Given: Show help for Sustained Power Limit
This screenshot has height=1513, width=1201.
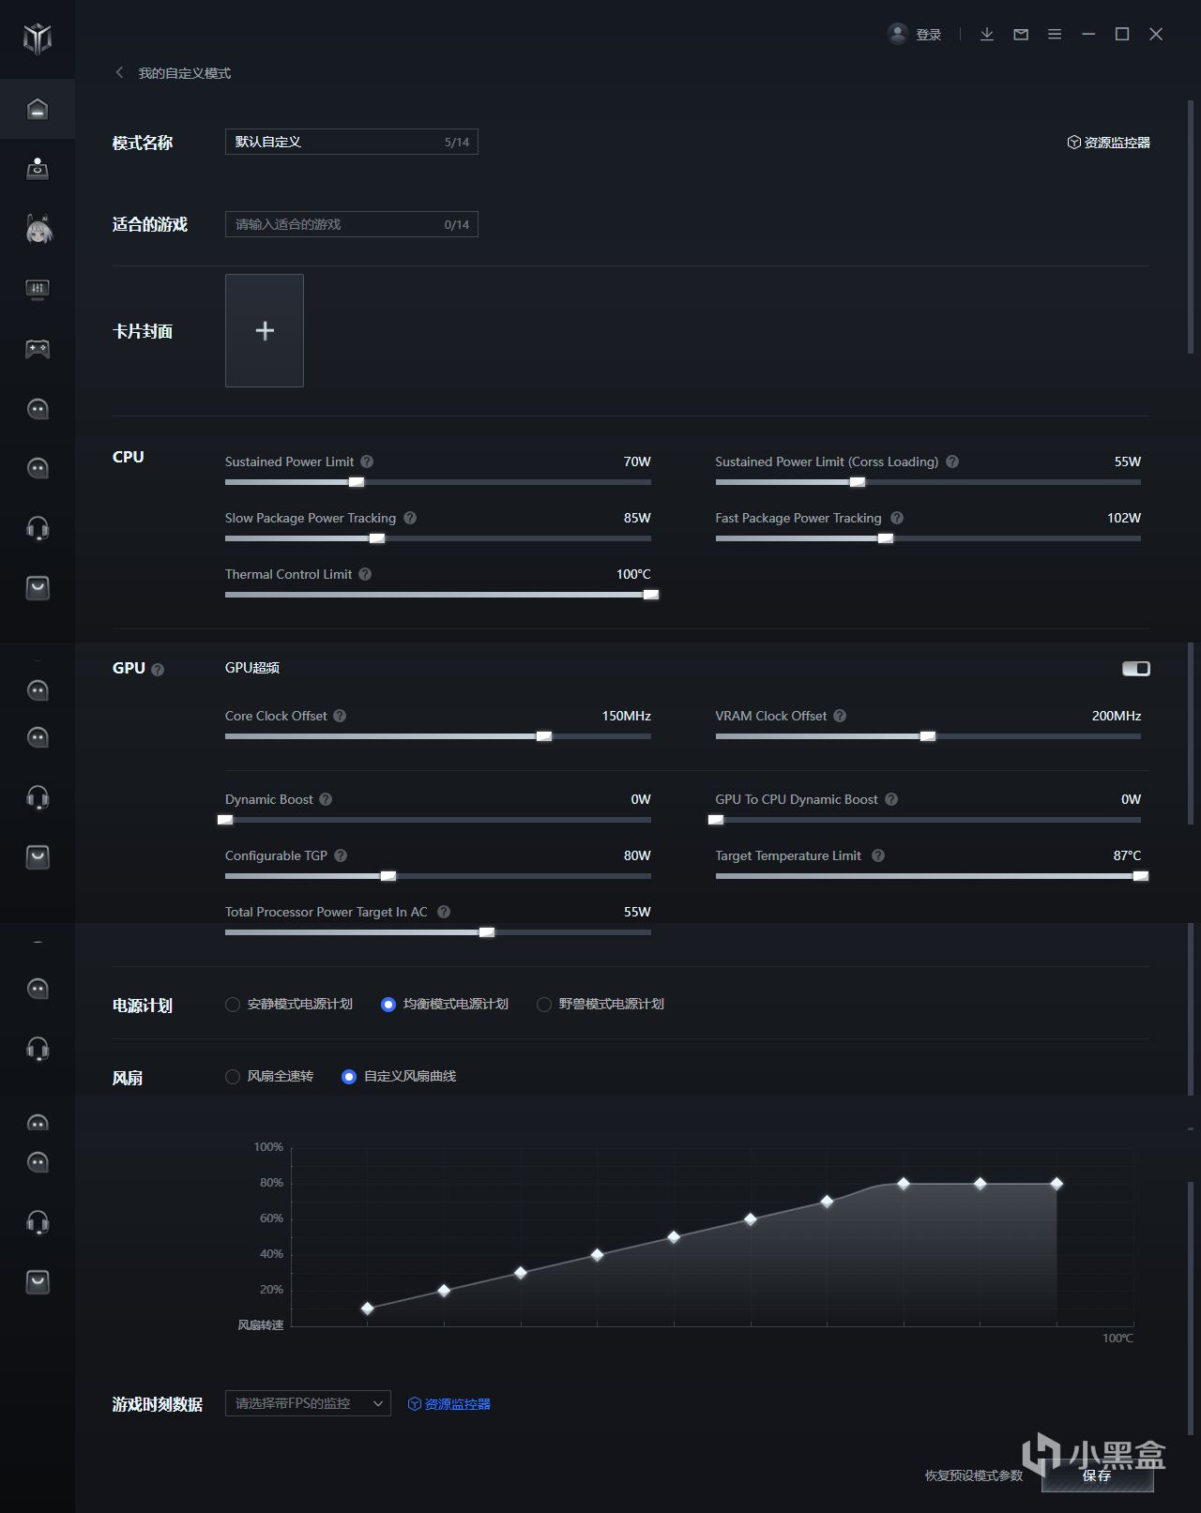Looking at the screenshot, I should (x=367, y=461).
